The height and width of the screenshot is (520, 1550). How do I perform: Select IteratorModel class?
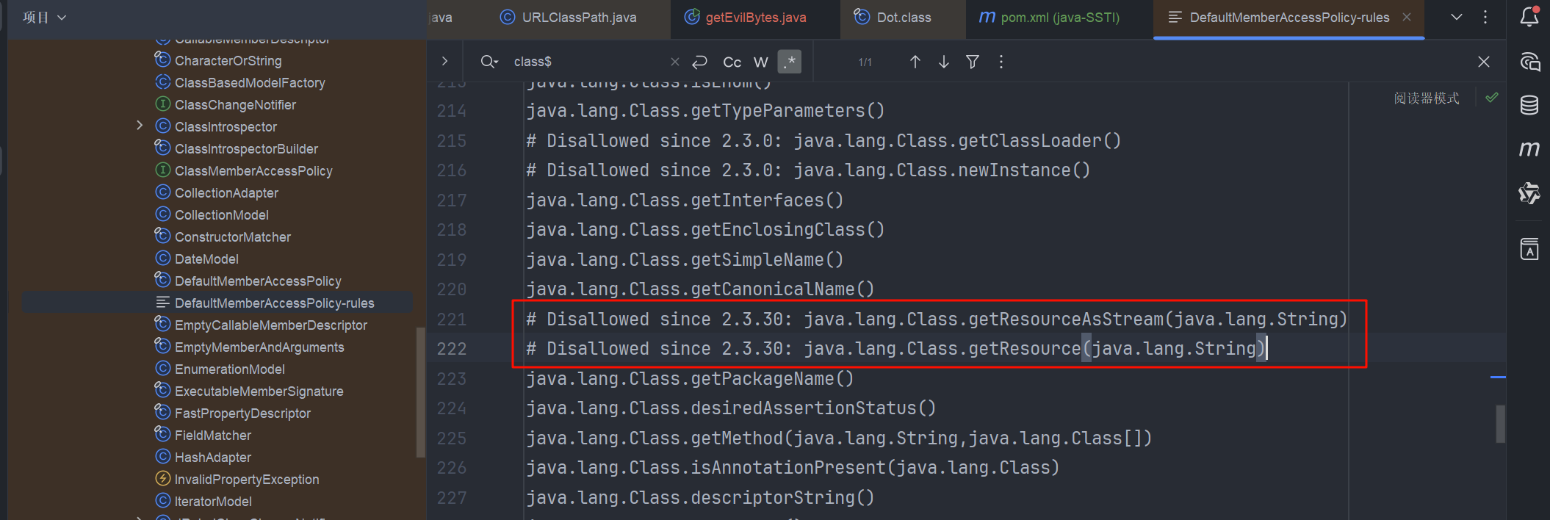(213, 502)
